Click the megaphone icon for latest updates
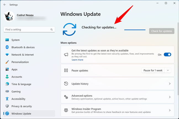Viewport: 179px width, 119px height. (66, 55)
